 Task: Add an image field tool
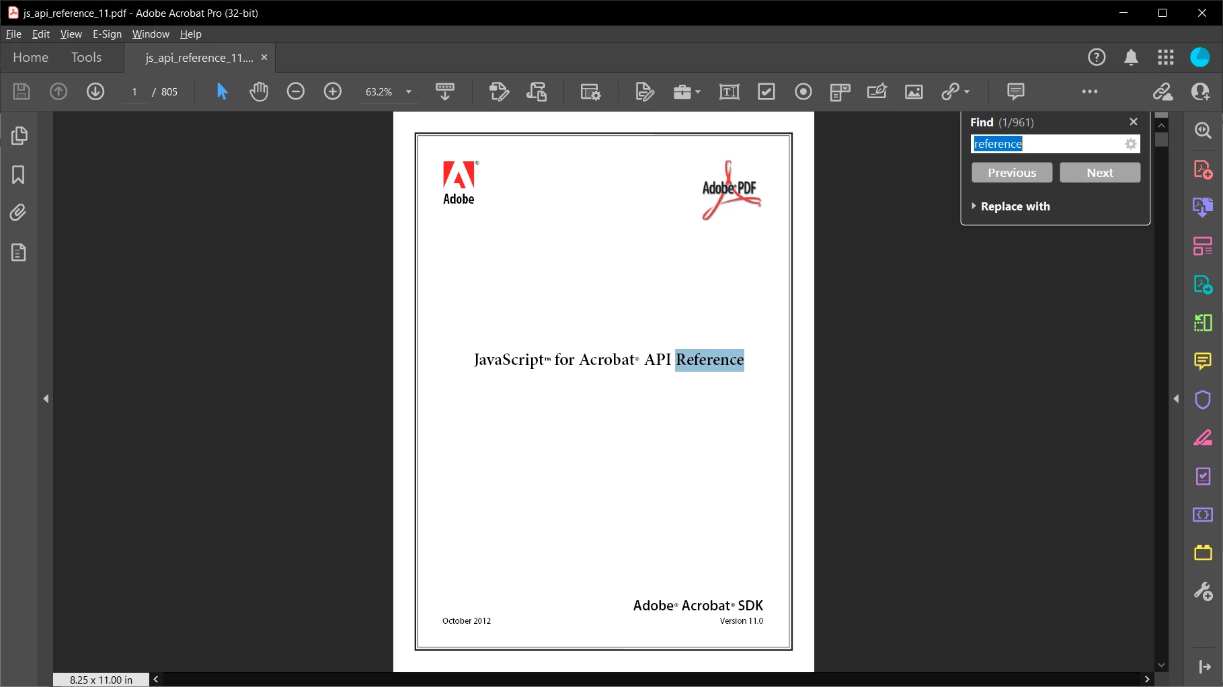tap(914, 91)
